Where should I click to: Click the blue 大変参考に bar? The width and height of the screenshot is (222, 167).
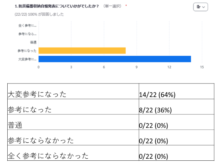click(x=114, y=59)
